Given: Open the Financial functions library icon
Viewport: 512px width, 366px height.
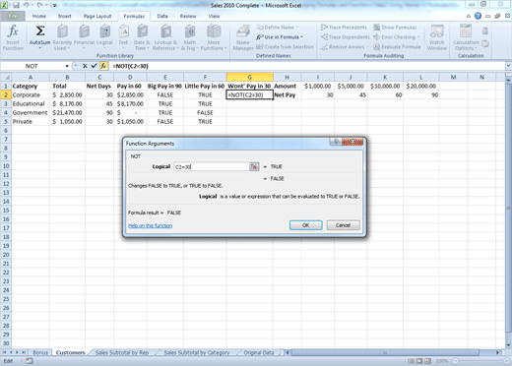Looking at the screenshot, I should pos(85,37).
